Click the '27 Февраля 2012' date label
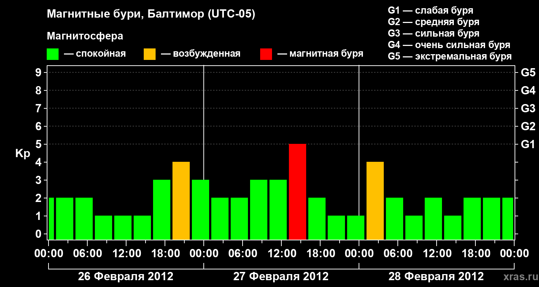 pyautogui.click(x=281, y=277)
